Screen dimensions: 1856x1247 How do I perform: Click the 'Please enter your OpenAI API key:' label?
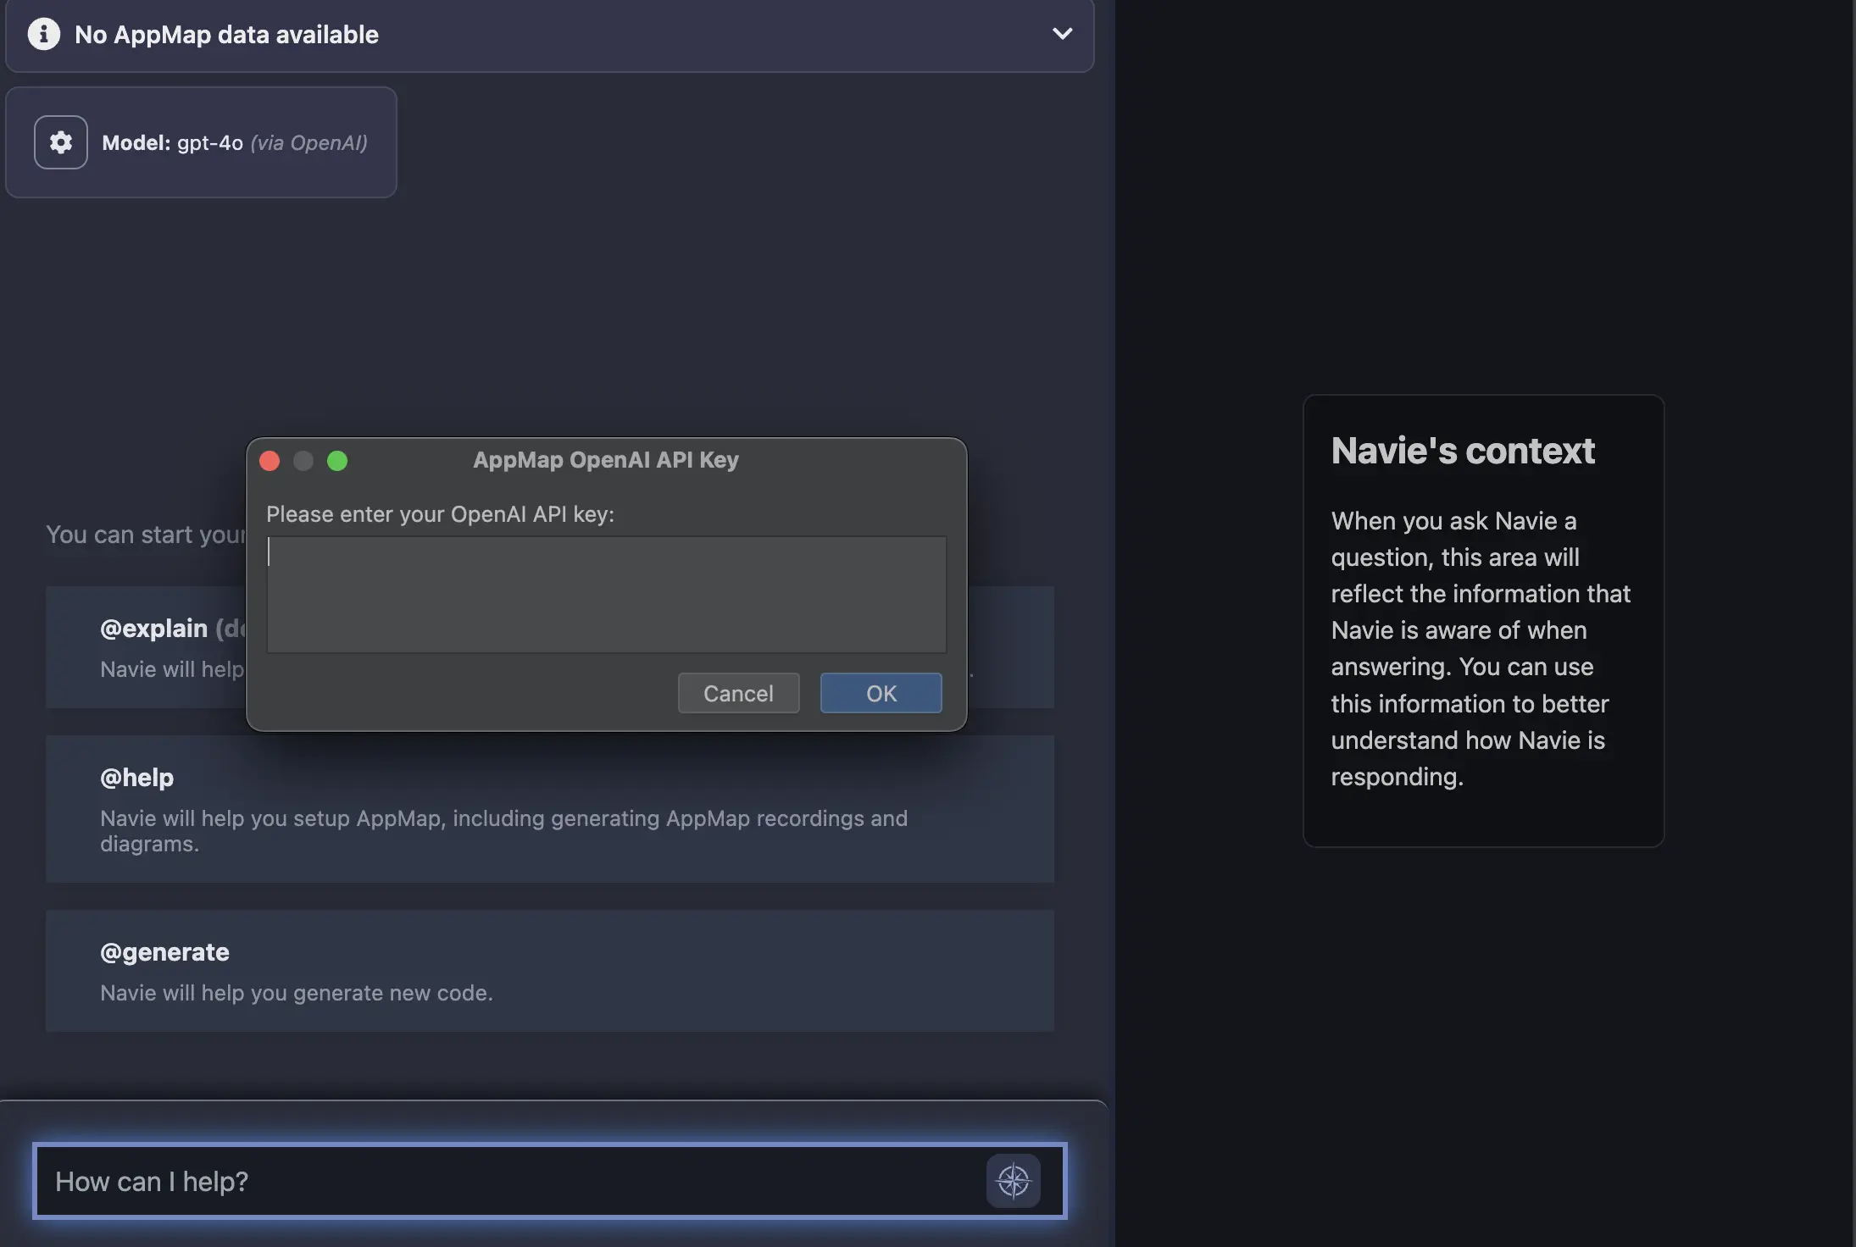pos(440,514)
